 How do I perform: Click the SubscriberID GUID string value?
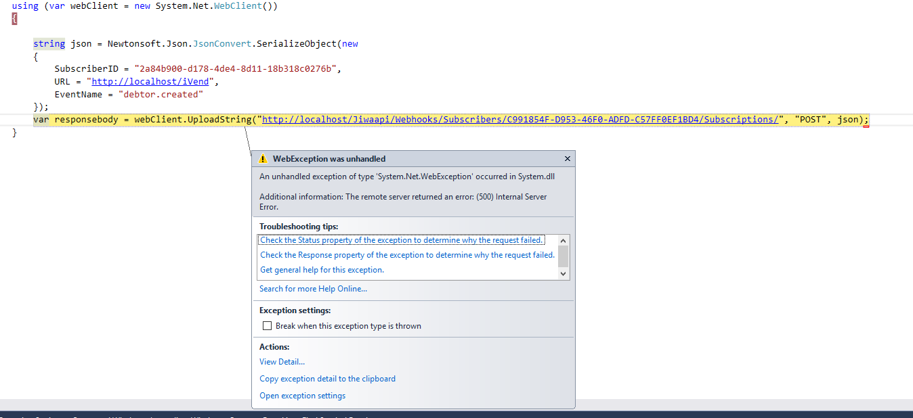[237, 69]
